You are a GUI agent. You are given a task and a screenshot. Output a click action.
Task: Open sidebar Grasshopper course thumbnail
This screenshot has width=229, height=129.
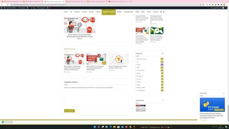(x=157, y=30)
